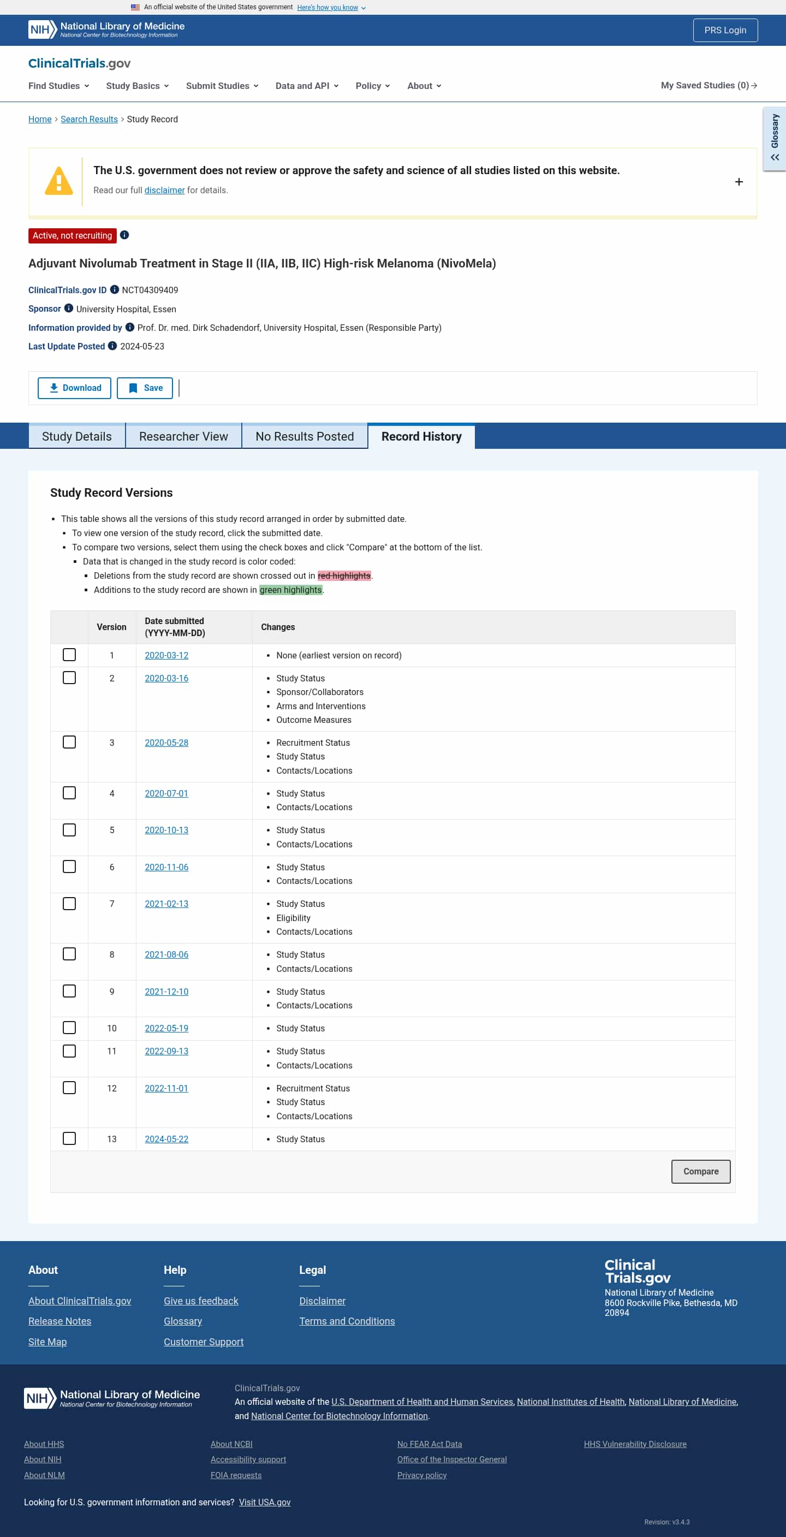Open the Glossary side panel
The height and width of the screenshot is (1537, 786).
coord(774,139)
